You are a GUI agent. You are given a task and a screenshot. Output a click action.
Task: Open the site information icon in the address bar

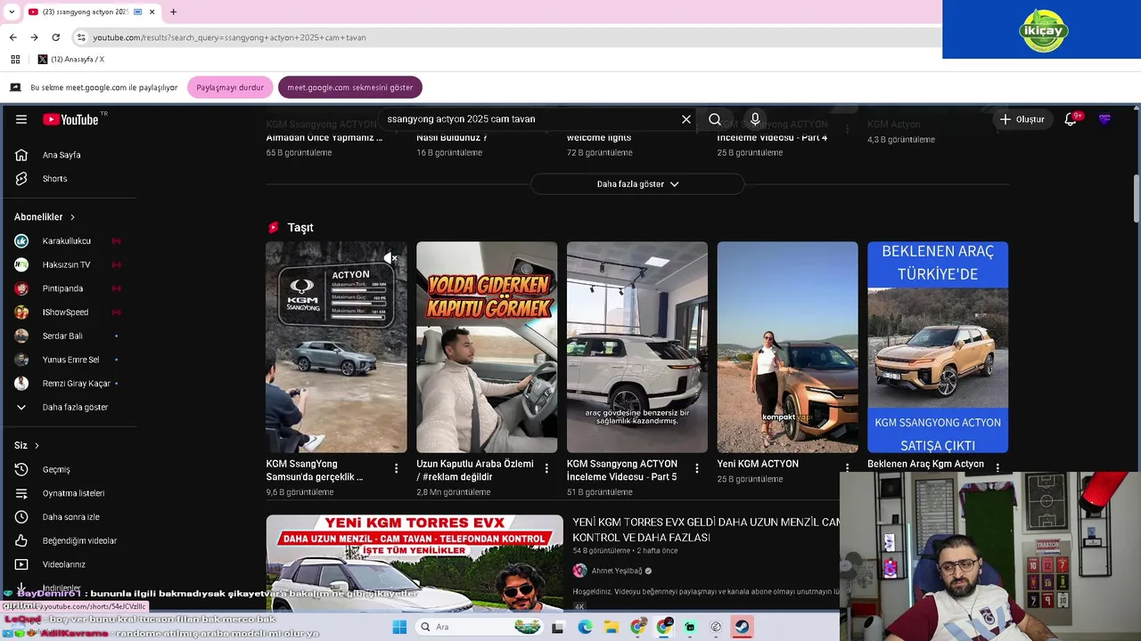(x=81, y=37)
